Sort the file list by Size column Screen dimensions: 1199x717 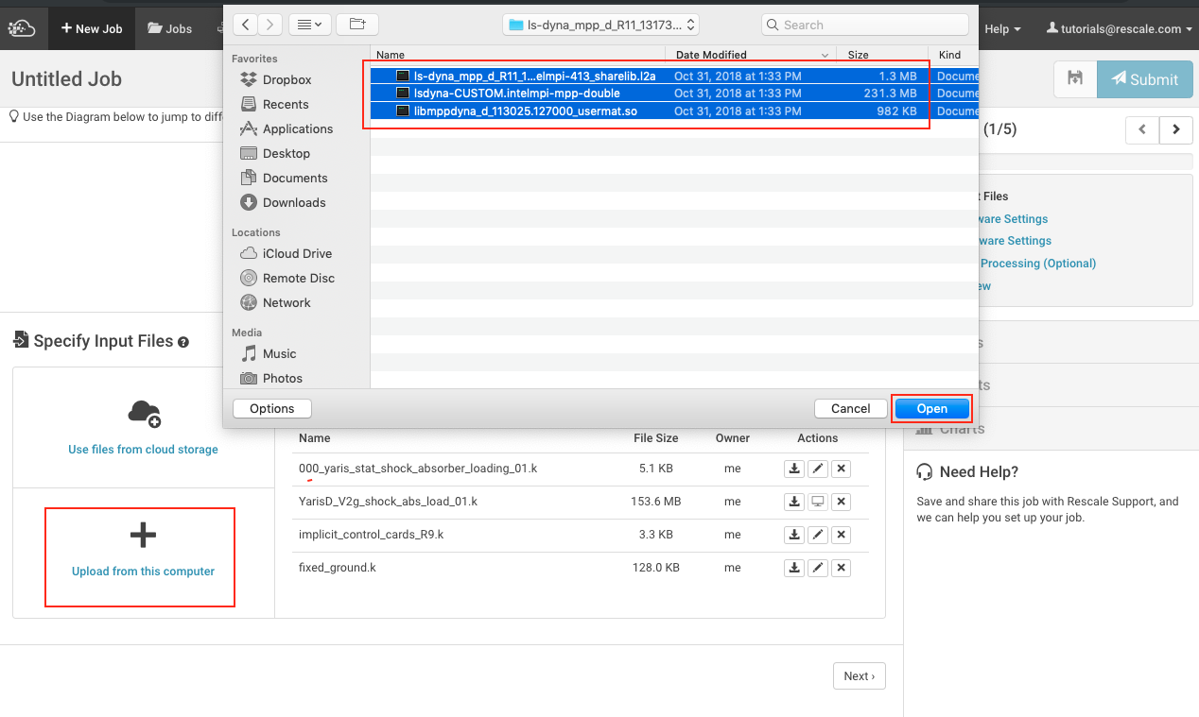(881, 55)
